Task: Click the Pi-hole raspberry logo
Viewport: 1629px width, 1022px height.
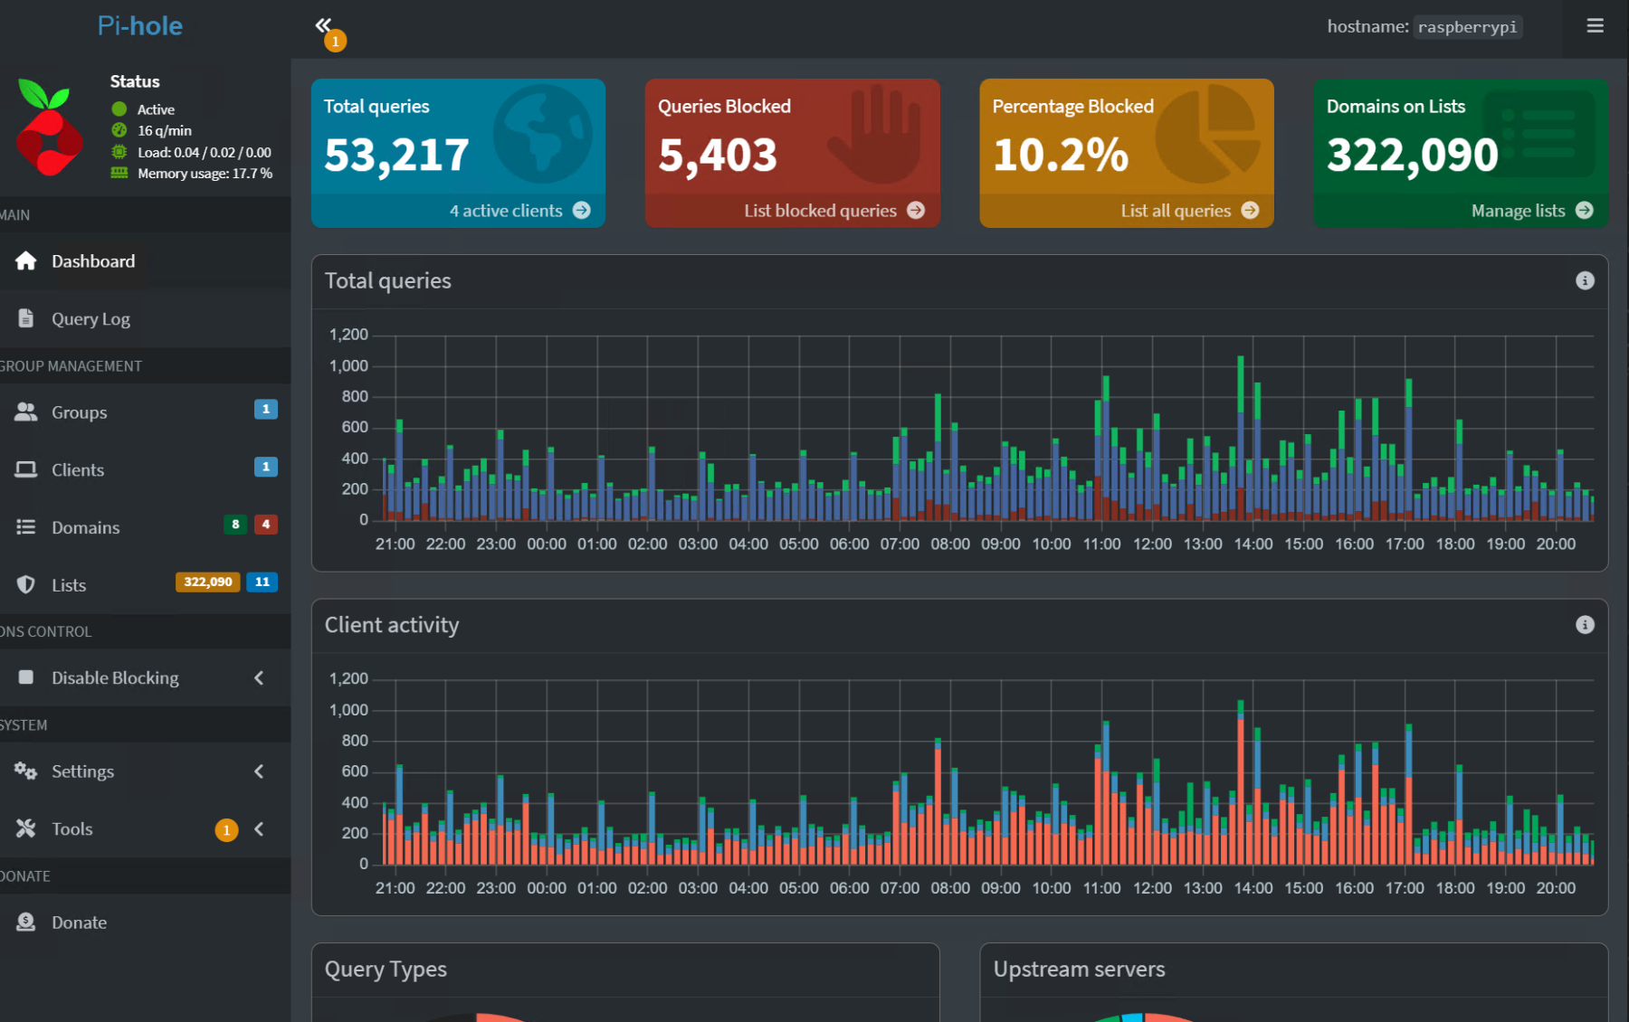Action: (49, 128)
